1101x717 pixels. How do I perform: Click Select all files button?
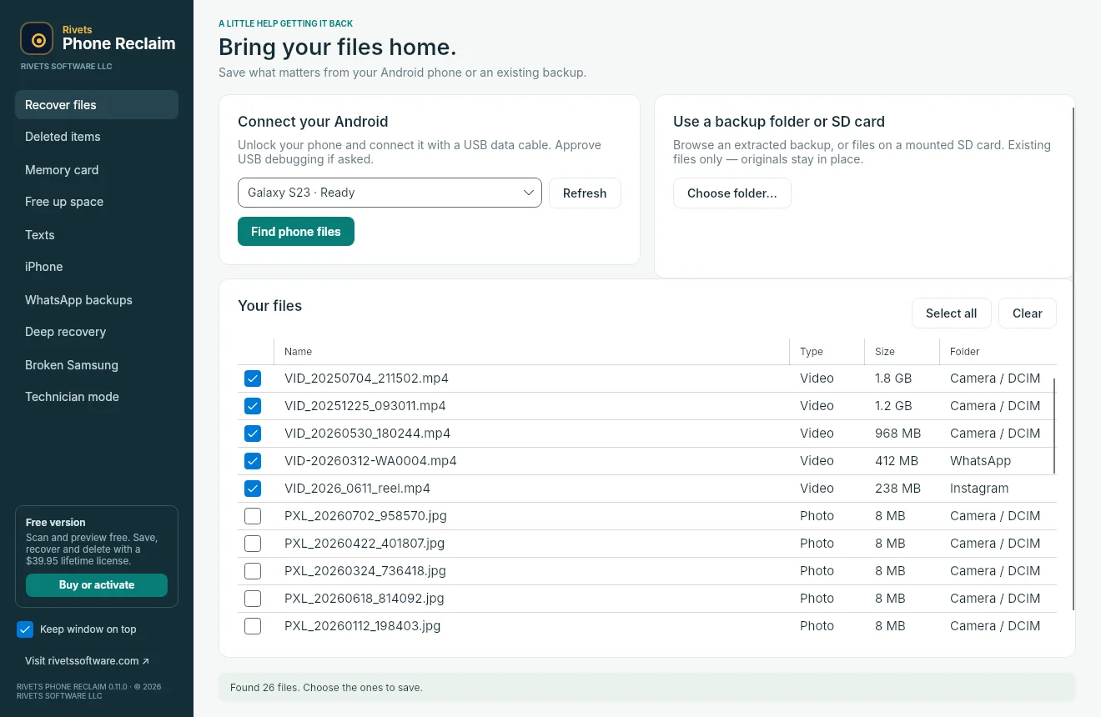point(951,313)
